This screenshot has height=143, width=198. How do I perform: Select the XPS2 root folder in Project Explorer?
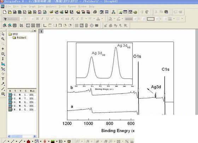click(x=13, y=34)
